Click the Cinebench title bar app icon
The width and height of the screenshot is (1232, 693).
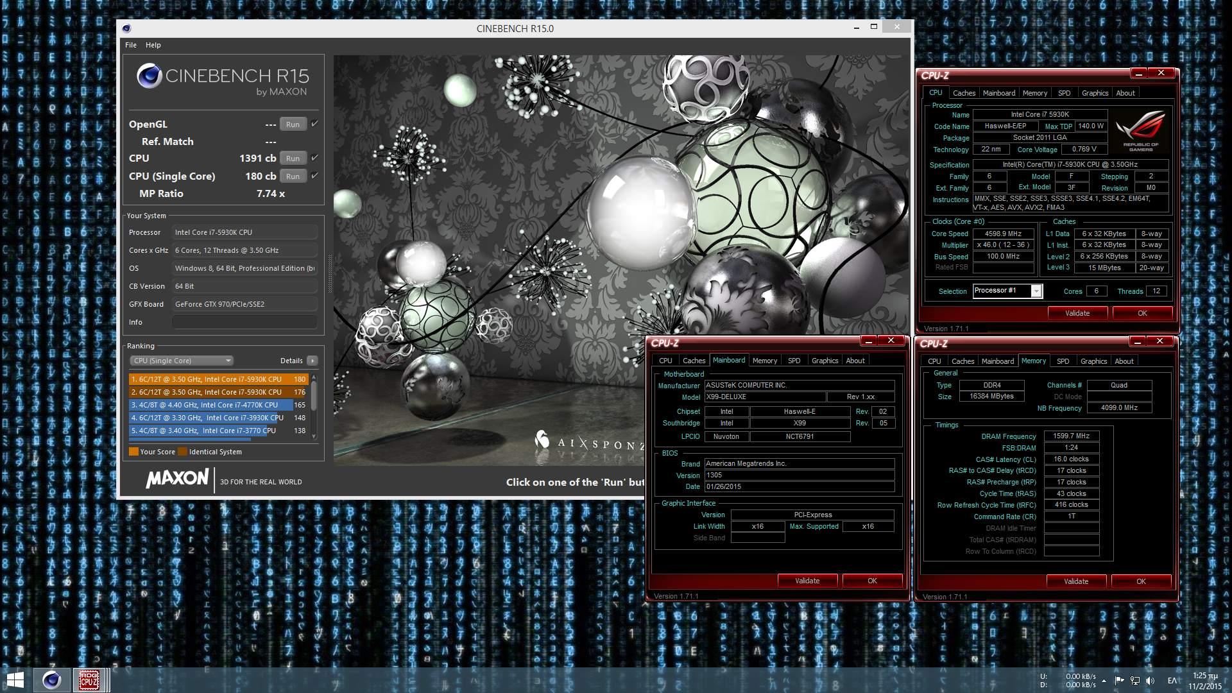click(126, 28)
